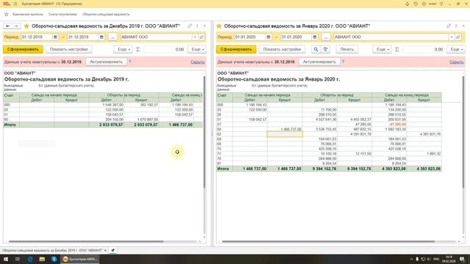Click the help question mark in December warning bar
This screenshot has width=470, height=264.
[130, 62]
